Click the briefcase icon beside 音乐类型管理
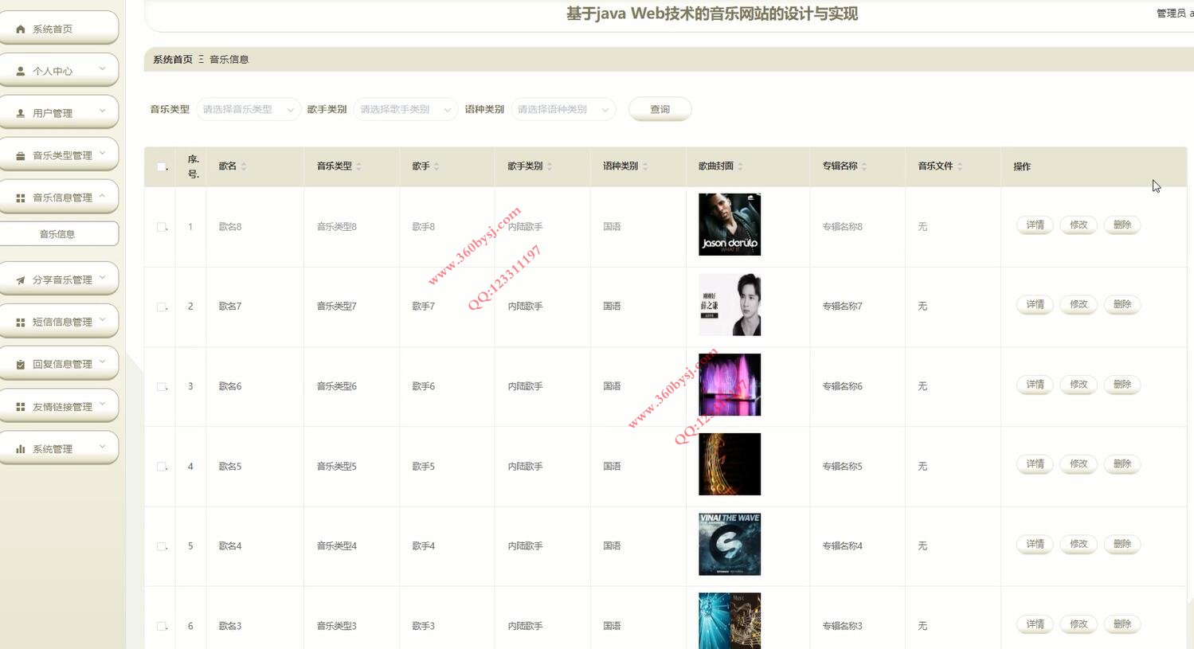Image resolution: width=1194 pixels, height=649 pixels. point(21,155)
